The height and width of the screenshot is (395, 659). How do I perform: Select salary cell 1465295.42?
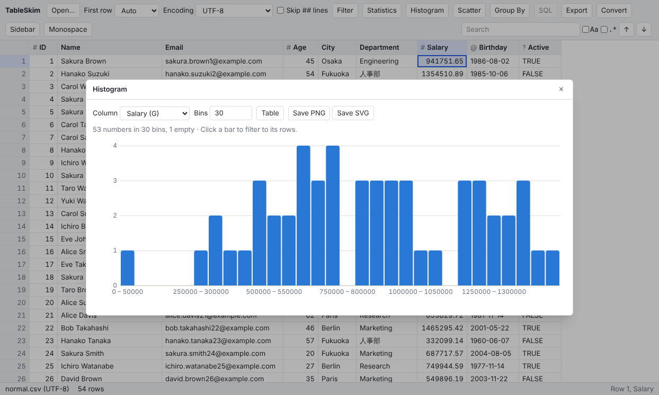click(442, 328)
